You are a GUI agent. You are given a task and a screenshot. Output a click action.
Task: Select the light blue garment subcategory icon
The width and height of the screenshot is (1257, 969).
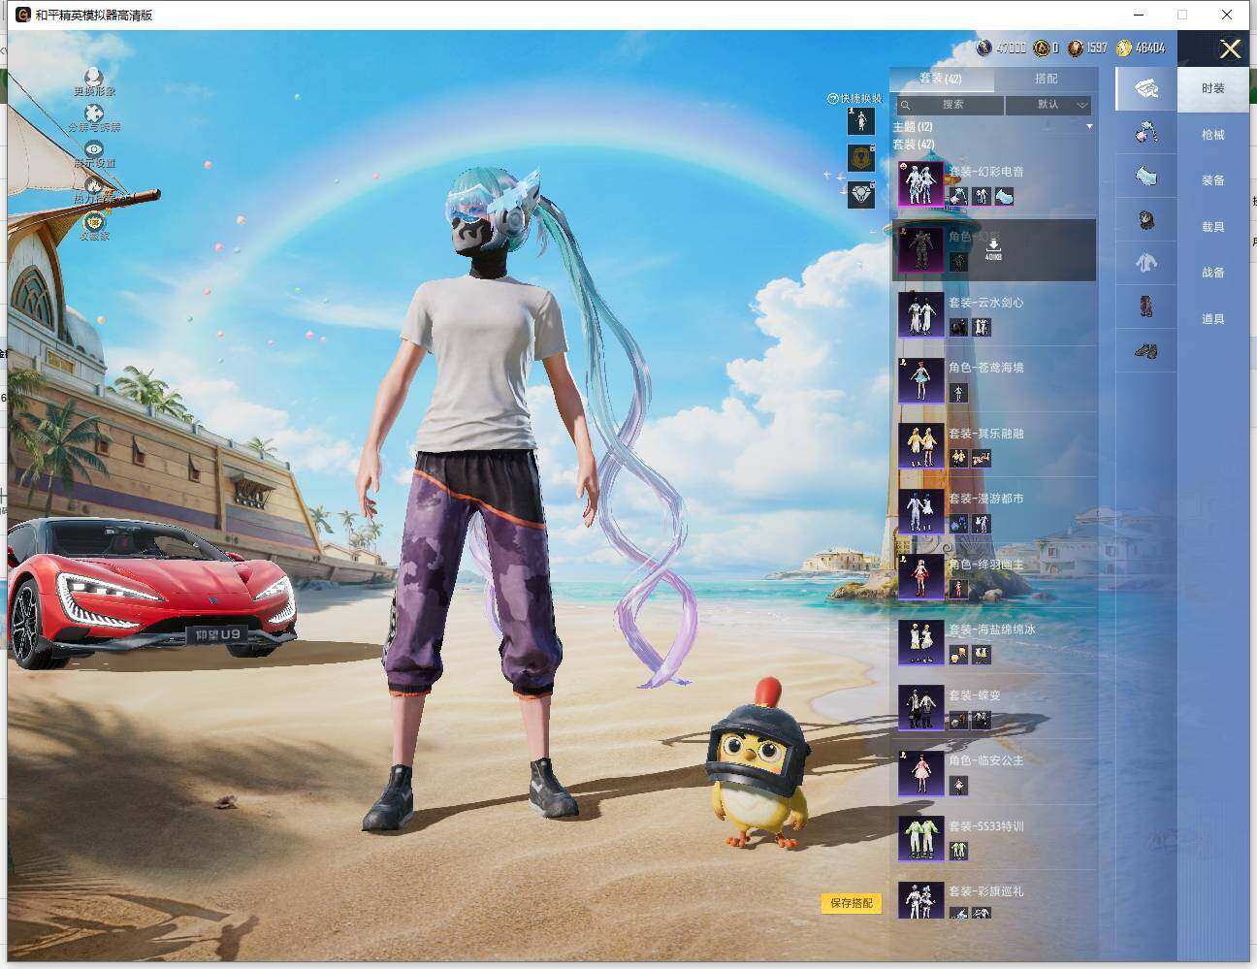pos(1146,176)
